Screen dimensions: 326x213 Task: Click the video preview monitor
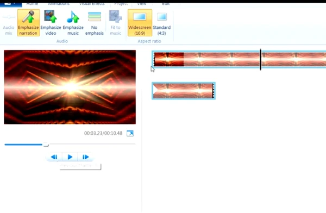(x=70, y=87)
